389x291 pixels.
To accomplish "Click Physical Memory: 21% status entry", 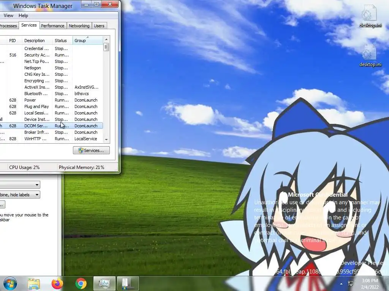I will pyautogui.click(x=81, y=167).
